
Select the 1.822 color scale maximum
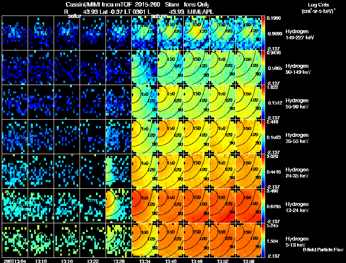tap(272, 87)
